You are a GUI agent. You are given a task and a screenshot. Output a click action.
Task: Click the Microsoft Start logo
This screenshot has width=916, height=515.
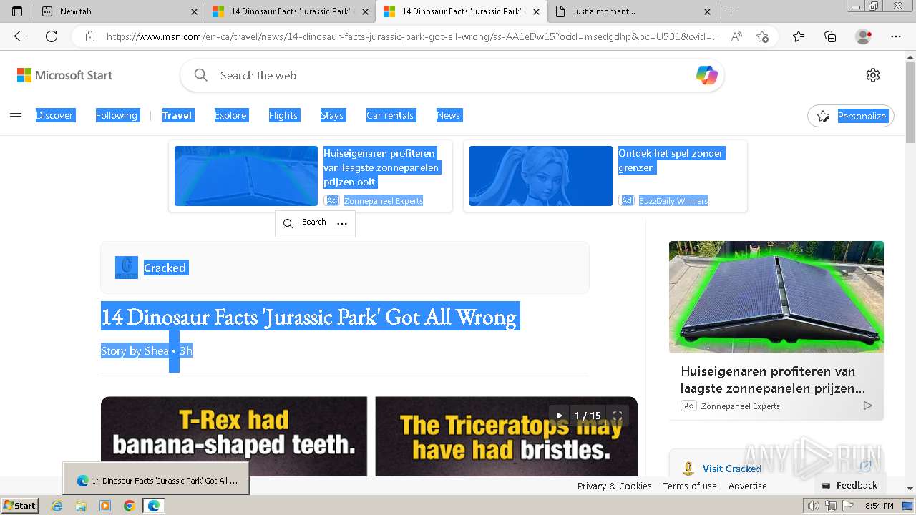click(x=65, y=75)
